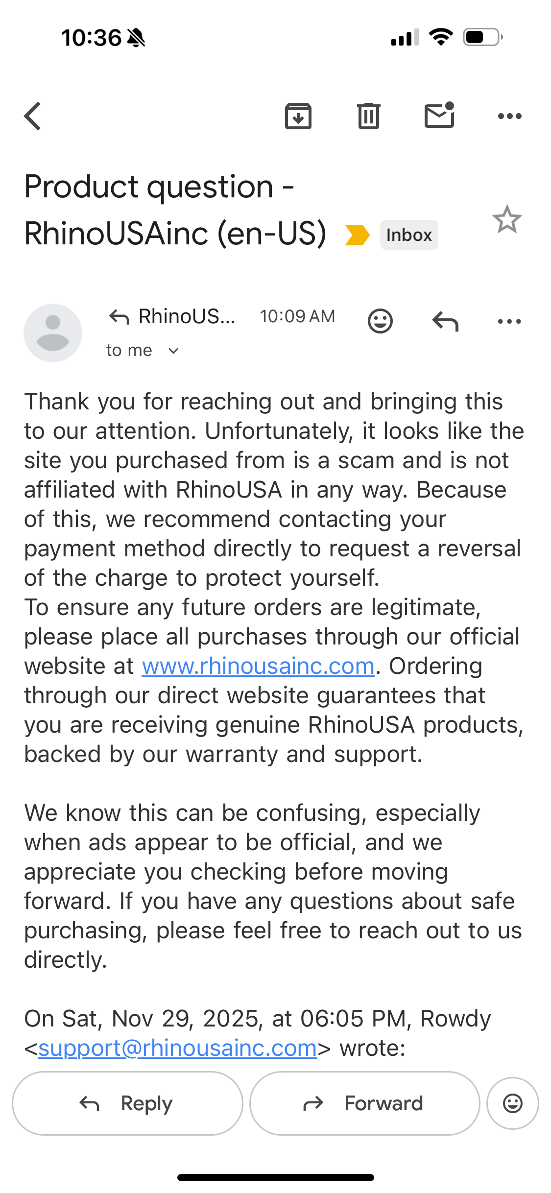Tap the iOS home indicator bar

pyautogui.click(x=275, y=1177)
